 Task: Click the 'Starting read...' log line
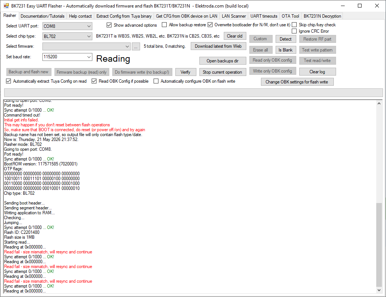click(x=17, y=242)
